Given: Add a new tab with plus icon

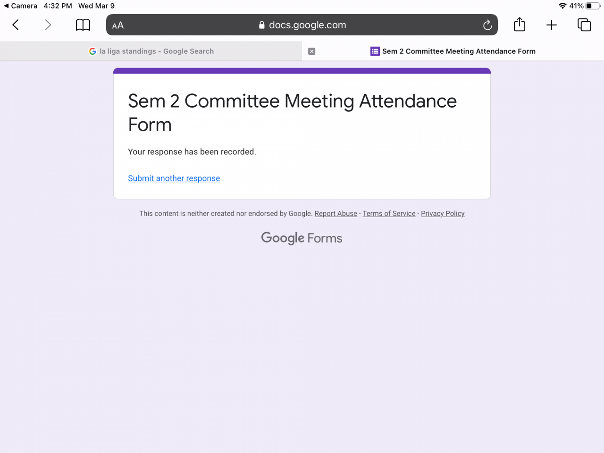Looking at the screenshot, I should (x=552, y=25).
